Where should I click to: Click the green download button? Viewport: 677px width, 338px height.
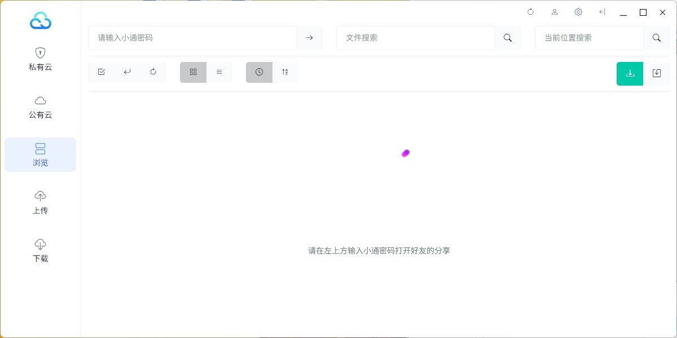click(630, 73)
